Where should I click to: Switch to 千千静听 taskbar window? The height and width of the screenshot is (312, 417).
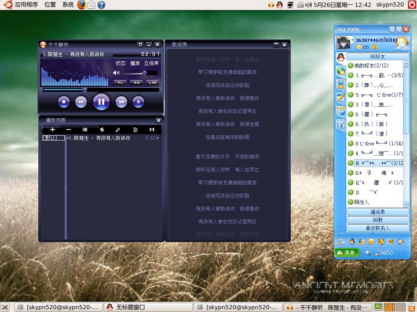328,307
